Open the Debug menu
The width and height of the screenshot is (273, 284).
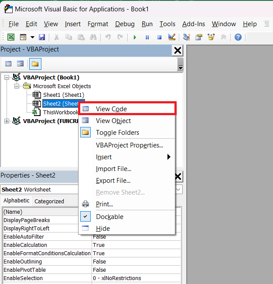point(125,24)
